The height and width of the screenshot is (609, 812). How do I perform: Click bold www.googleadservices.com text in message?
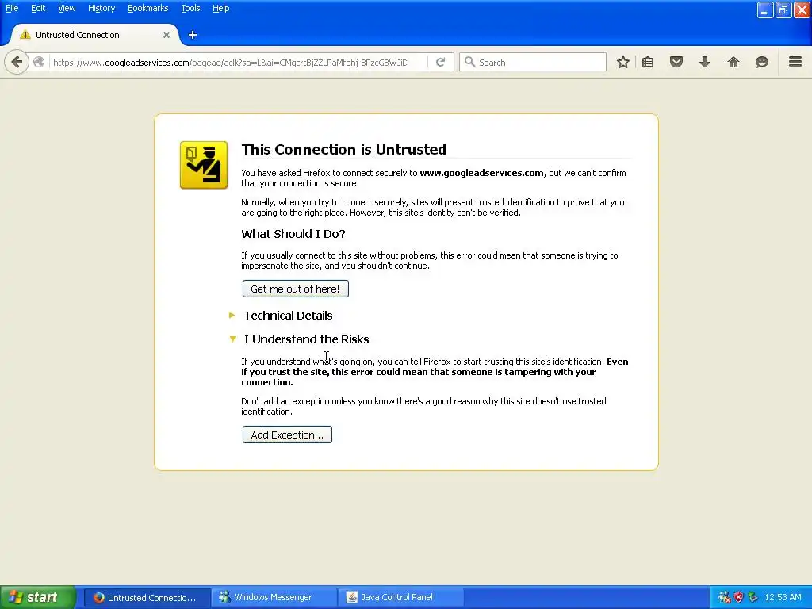(481, 173)
